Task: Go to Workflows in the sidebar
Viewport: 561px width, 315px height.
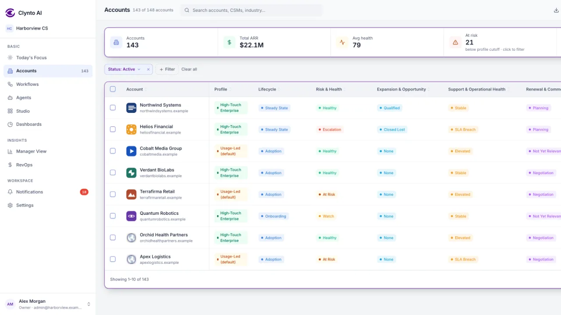Action: (48, 84)
